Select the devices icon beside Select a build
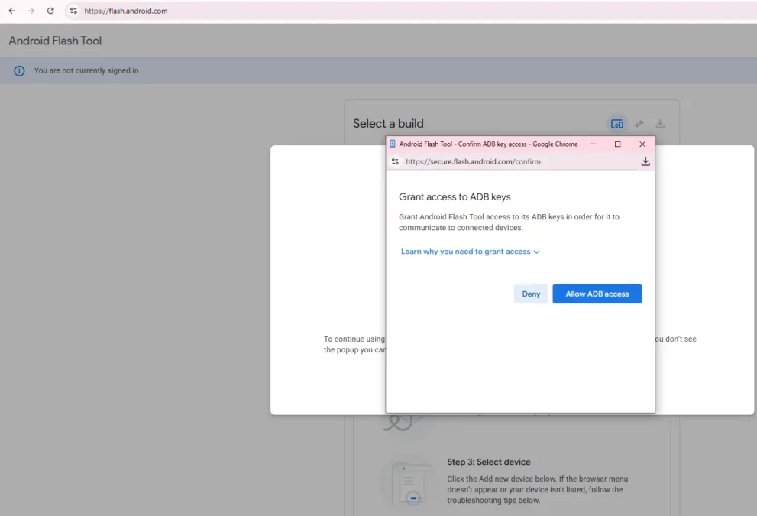This screenshot has height=516, width=757. [x=616, y=124]
